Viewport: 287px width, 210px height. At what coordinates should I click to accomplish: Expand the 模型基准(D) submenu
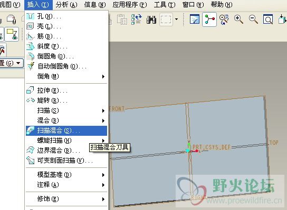click(66, 175)
